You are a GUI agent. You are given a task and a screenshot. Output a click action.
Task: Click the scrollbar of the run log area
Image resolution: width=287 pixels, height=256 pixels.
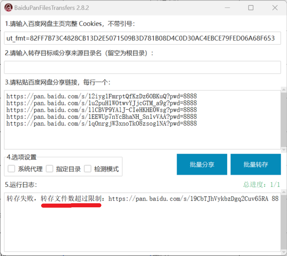284,221
